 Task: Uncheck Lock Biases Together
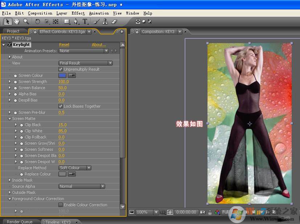[x=61, y=106]
